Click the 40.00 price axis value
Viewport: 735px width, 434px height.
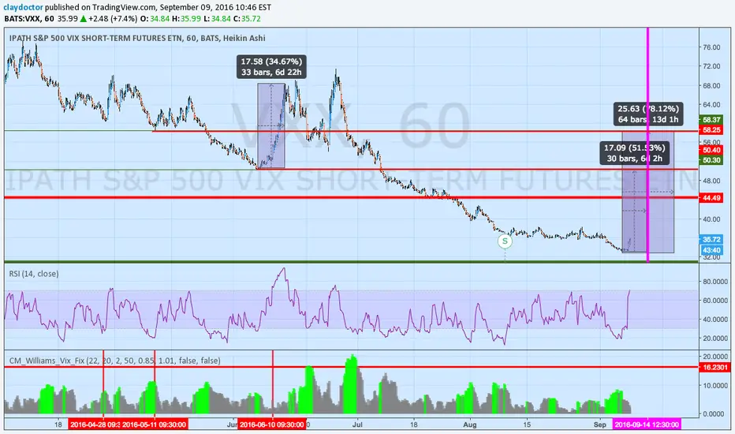click(x=711, y=219)
